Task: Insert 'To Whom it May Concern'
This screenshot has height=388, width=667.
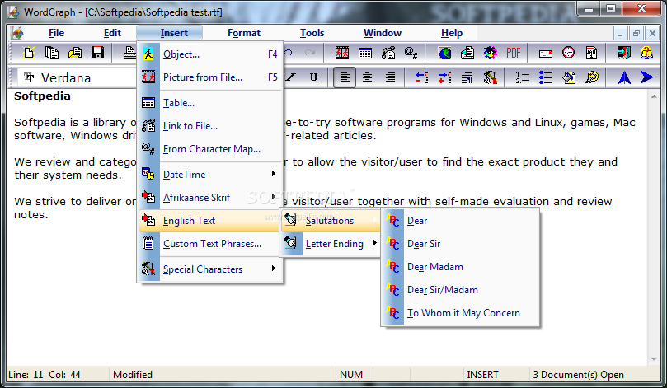Action: [460, 313]
